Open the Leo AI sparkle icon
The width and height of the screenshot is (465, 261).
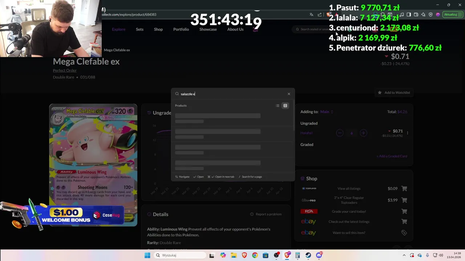(423, 14)
